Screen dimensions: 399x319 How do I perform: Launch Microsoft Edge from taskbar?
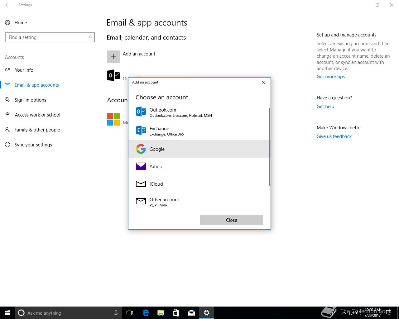coord(145,313)
